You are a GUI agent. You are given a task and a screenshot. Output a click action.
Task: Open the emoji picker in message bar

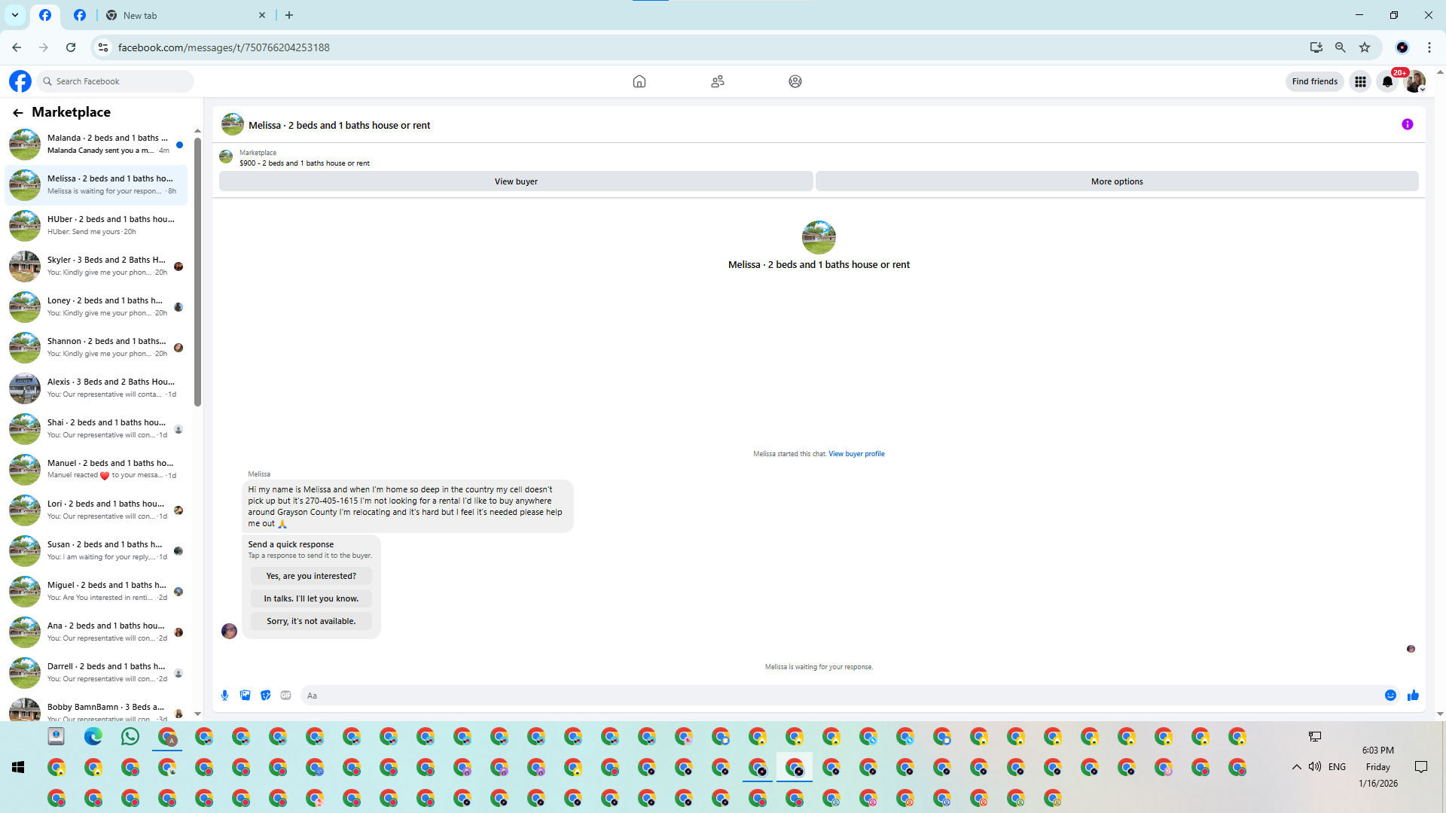tap(1390, 696)
